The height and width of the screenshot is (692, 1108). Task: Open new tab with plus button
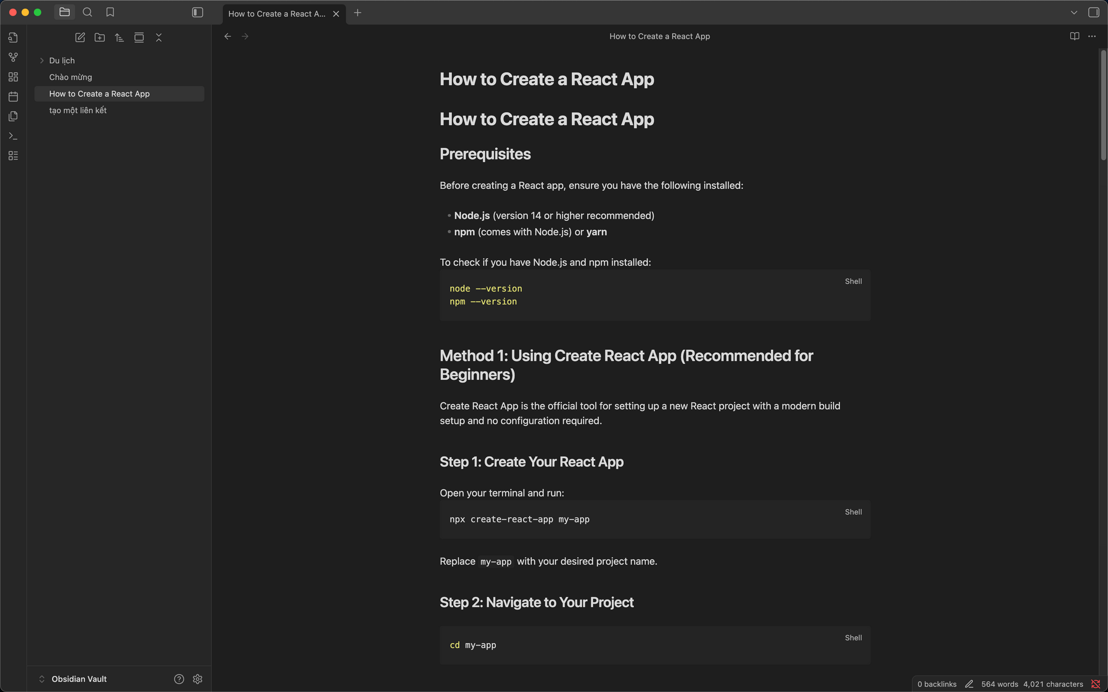358,13
